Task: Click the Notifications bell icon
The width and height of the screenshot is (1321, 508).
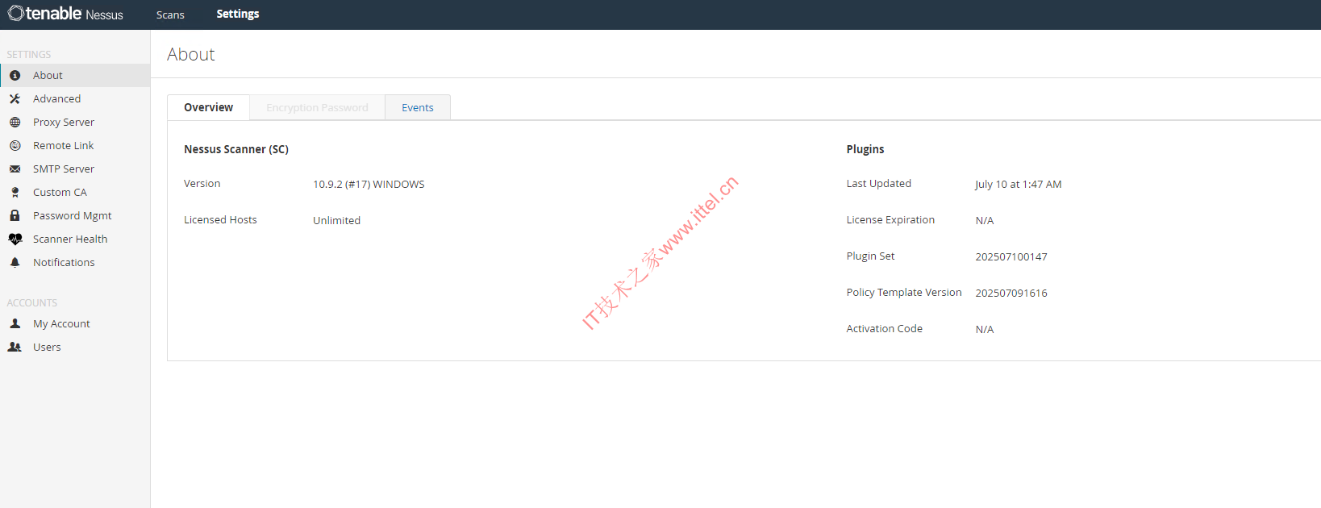Action: click(15, 262)
